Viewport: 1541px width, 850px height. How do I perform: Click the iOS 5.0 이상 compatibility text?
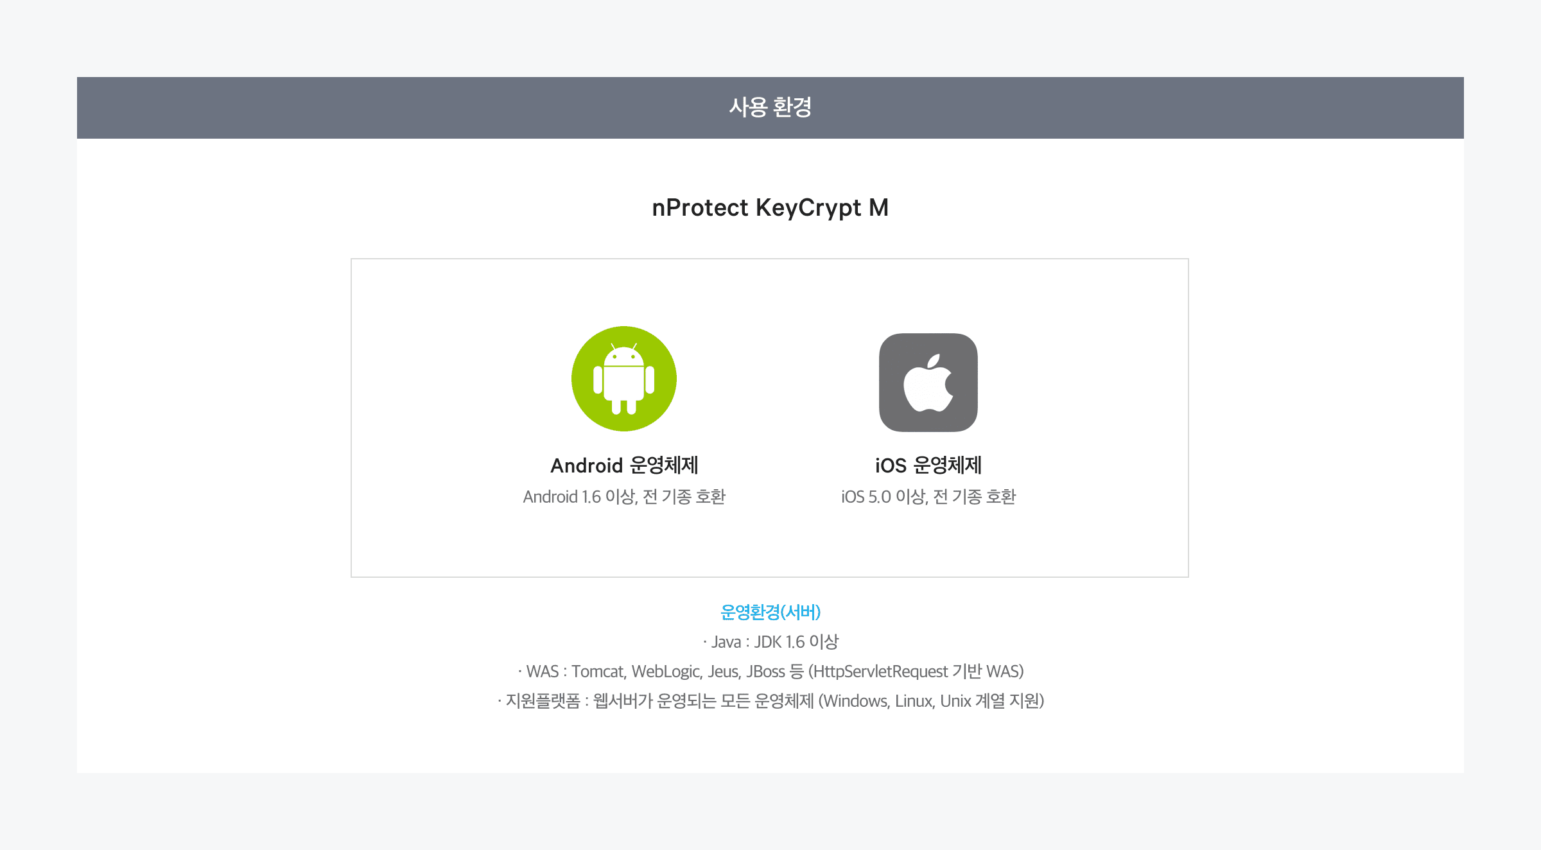928,497
